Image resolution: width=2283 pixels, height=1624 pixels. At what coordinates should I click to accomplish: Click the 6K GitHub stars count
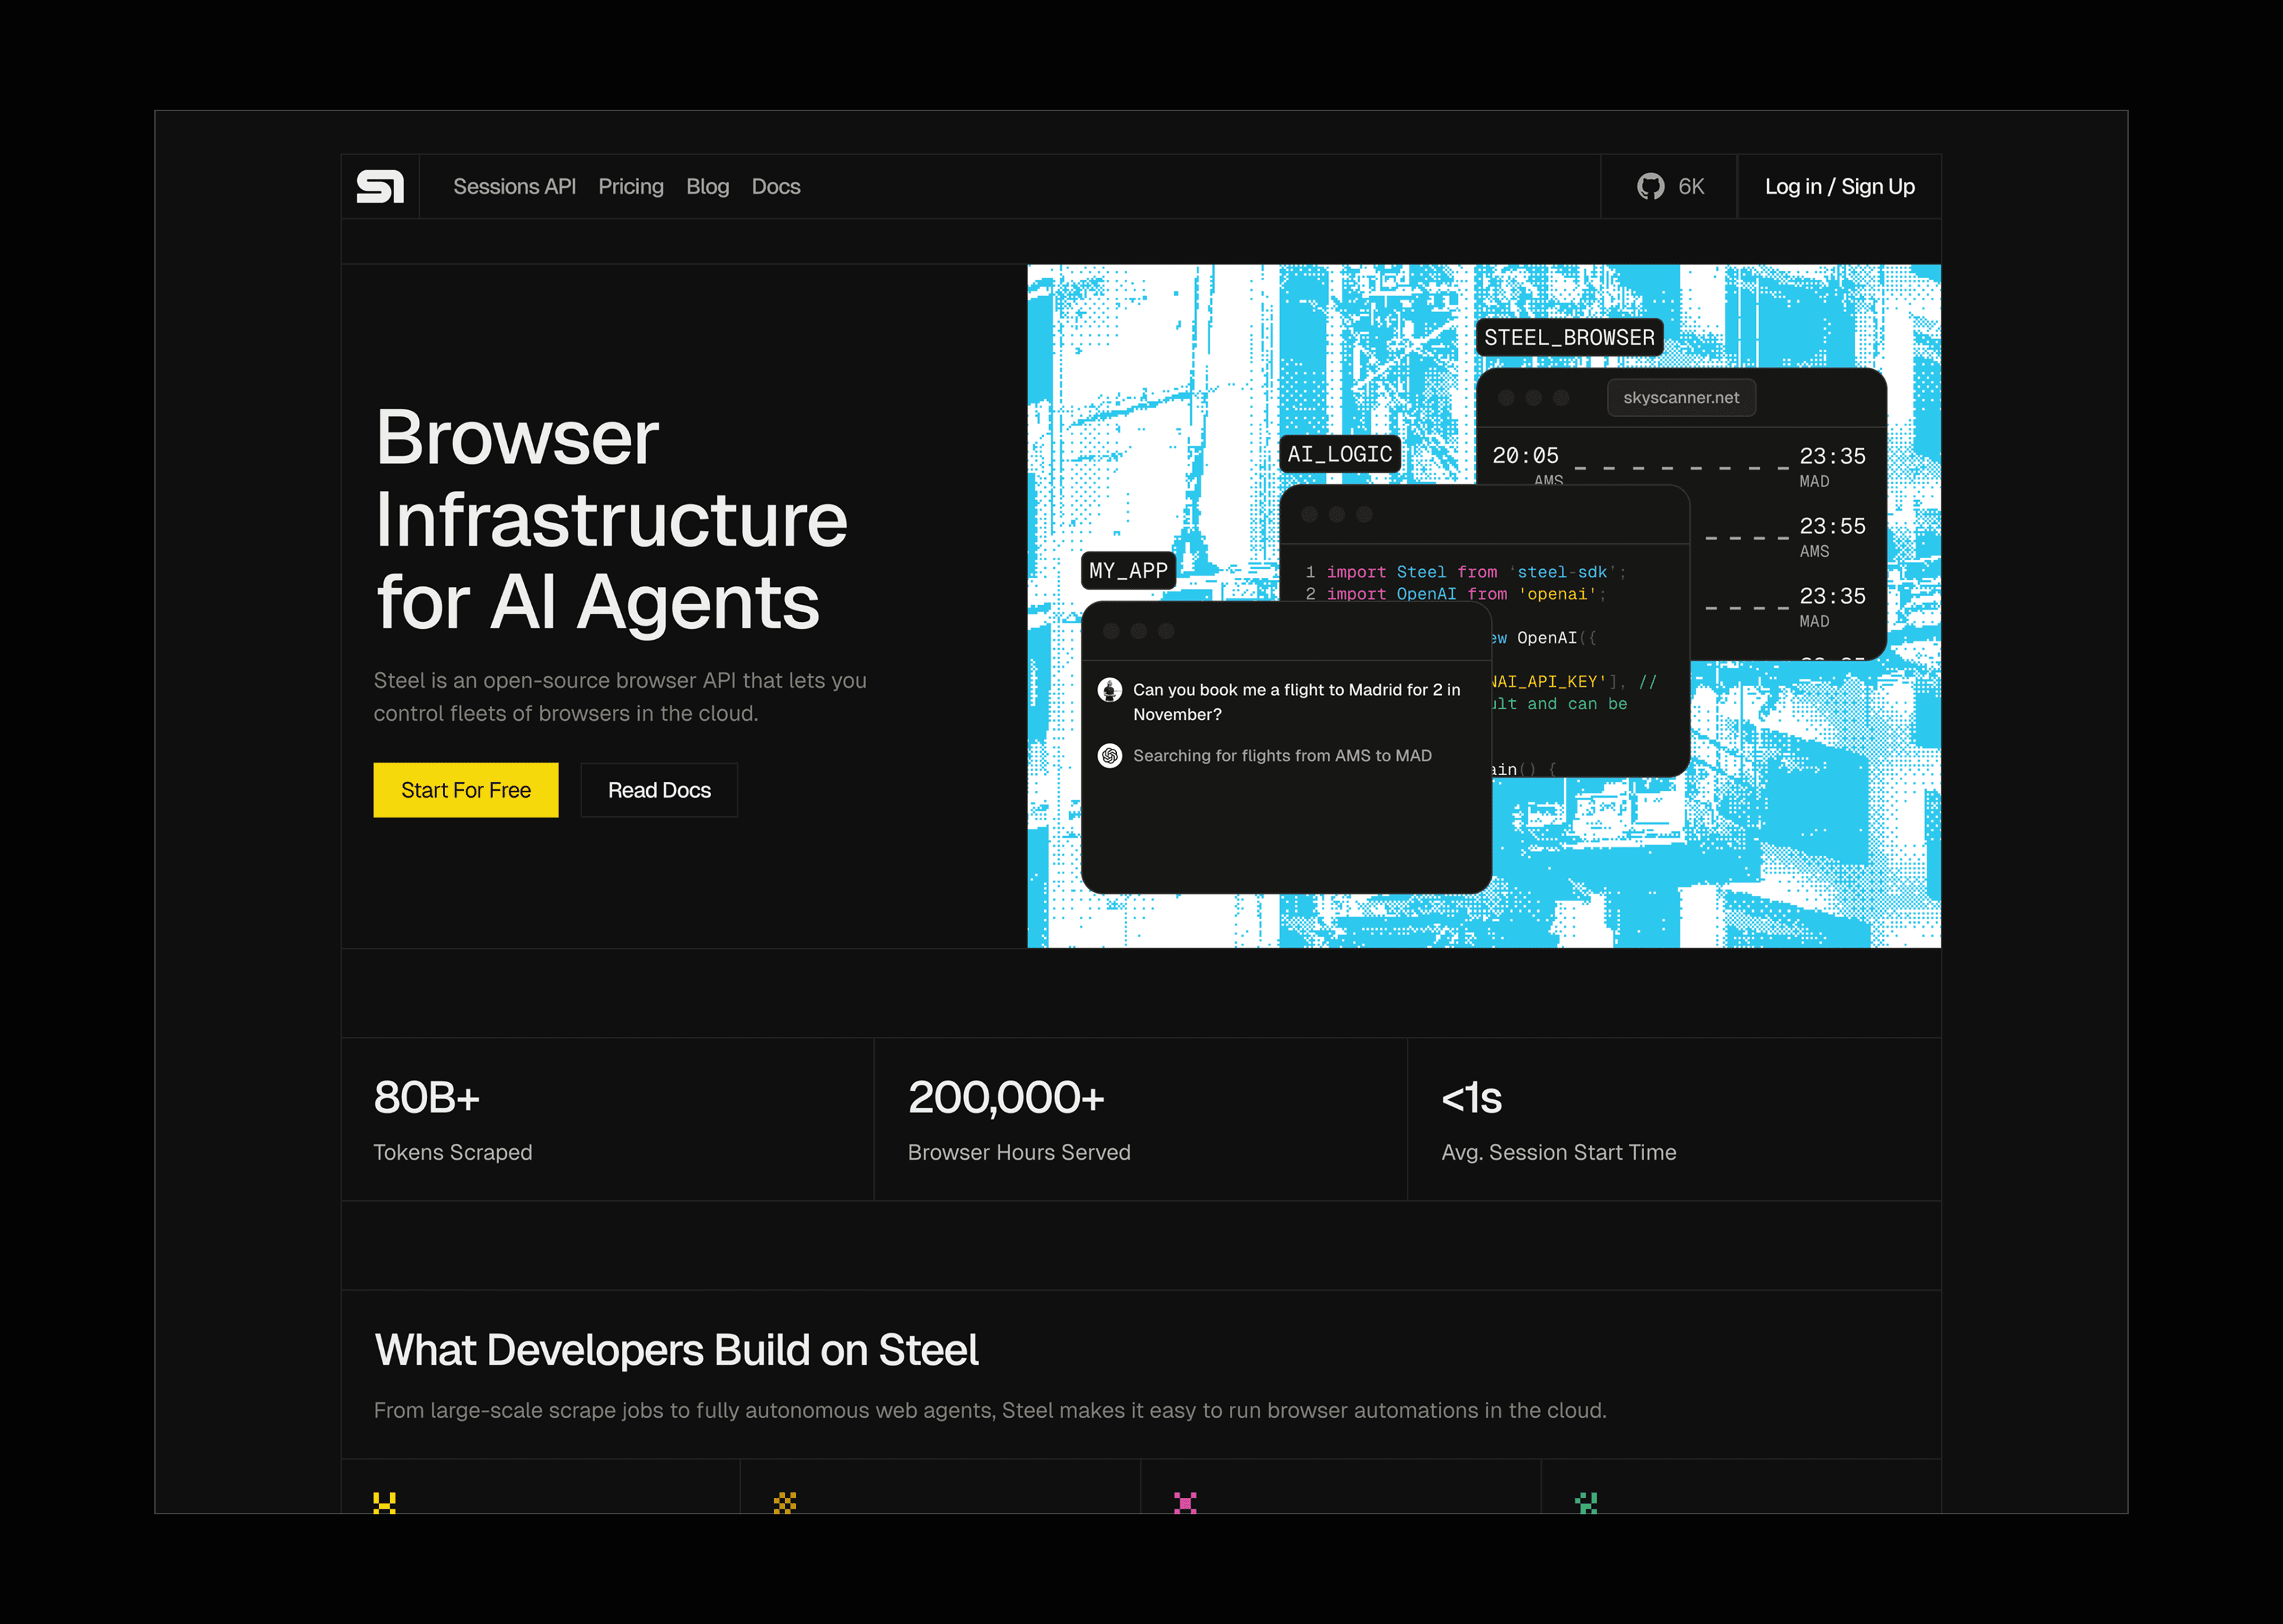coord(1691,187)
